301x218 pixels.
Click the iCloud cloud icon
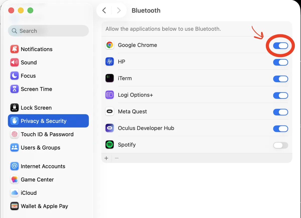(15, 193)
